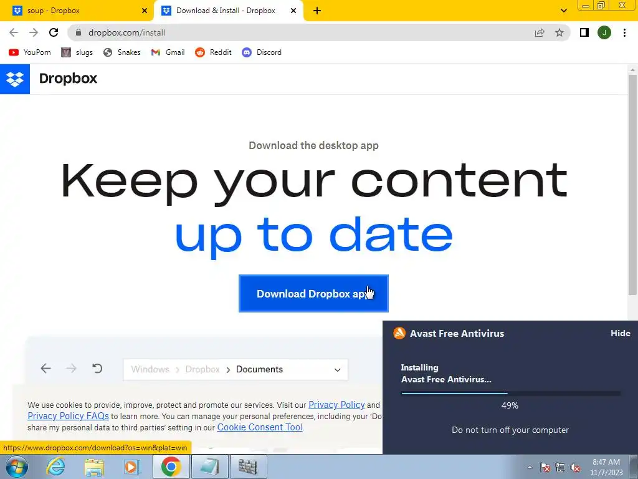Click the browser Forward arrow

(x=34, y=32)
